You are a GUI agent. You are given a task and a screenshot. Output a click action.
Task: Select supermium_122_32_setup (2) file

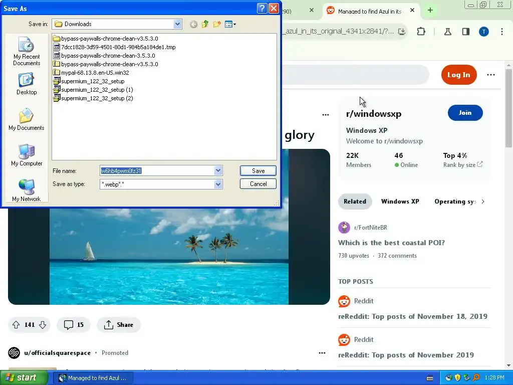93,98
